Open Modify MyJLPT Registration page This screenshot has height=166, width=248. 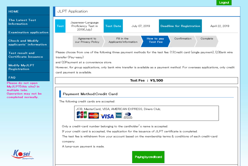[x=28, y=67]
